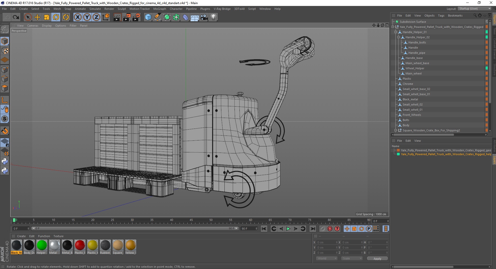
Task: Open the V-Ray Bridge menu
Action: click(x=222, y=9)
